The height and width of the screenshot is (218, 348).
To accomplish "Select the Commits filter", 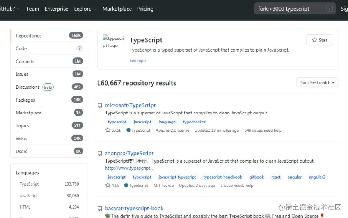I will pos(50,61).
